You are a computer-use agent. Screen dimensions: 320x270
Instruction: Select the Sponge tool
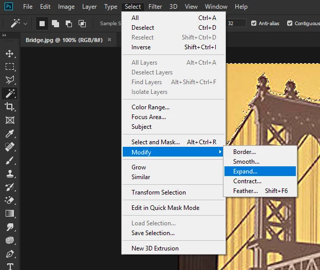10,240
